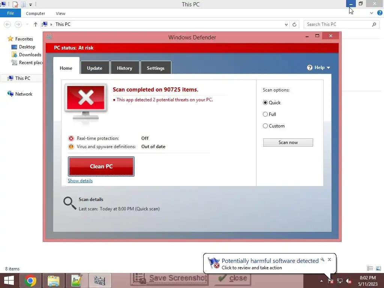Switch to the History tab
This screenshot has height=288, width=384.
(x=124, y=68)
